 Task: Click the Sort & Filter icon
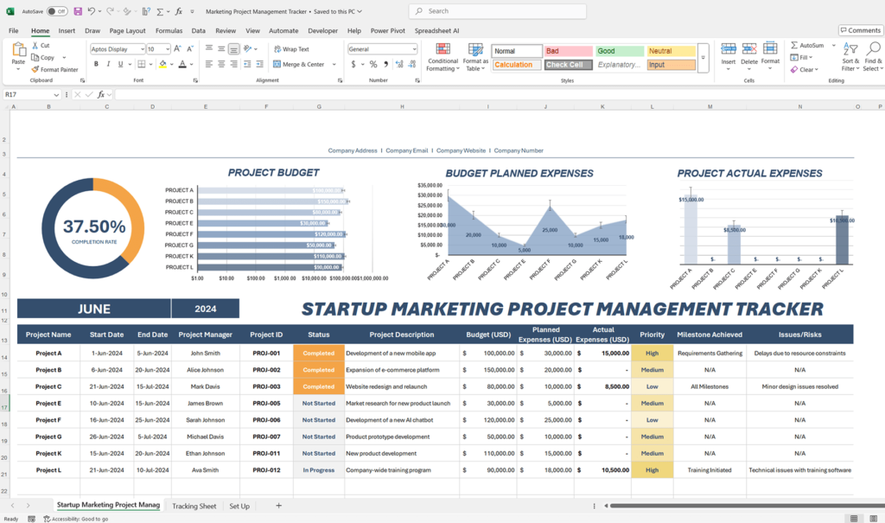[850, 55]
